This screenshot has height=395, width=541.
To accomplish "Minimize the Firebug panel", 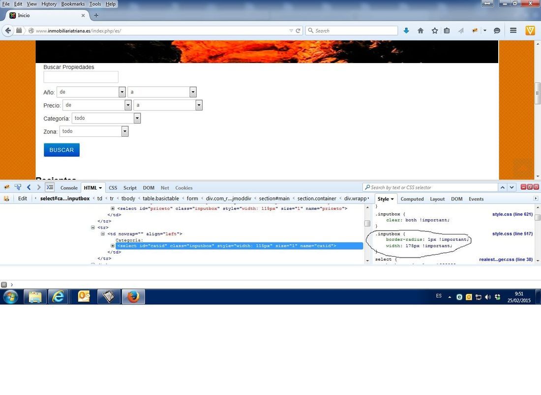I will coord(523,187).
